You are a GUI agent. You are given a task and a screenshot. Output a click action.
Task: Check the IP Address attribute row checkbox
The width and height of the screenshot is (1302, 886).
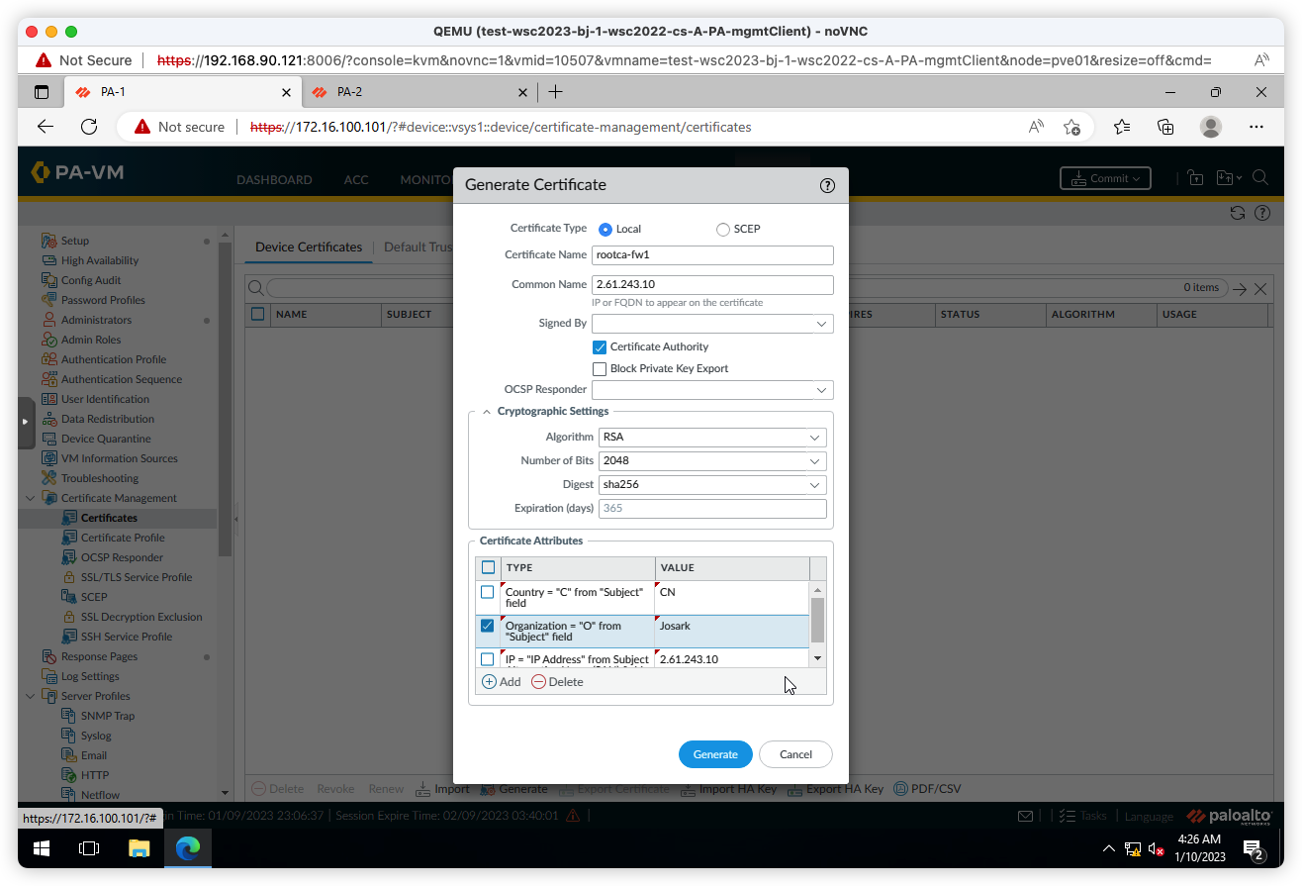[487, 659]
